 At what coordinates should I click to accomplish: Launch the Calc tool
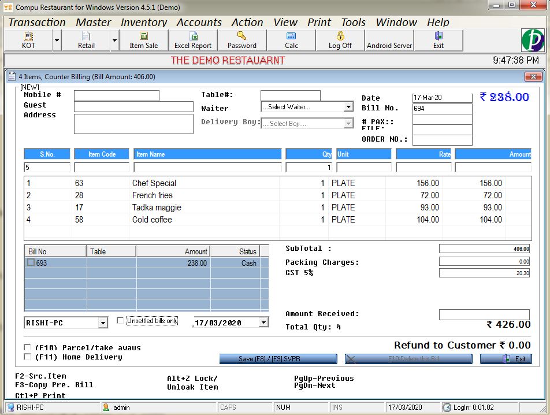coord(291,40)
